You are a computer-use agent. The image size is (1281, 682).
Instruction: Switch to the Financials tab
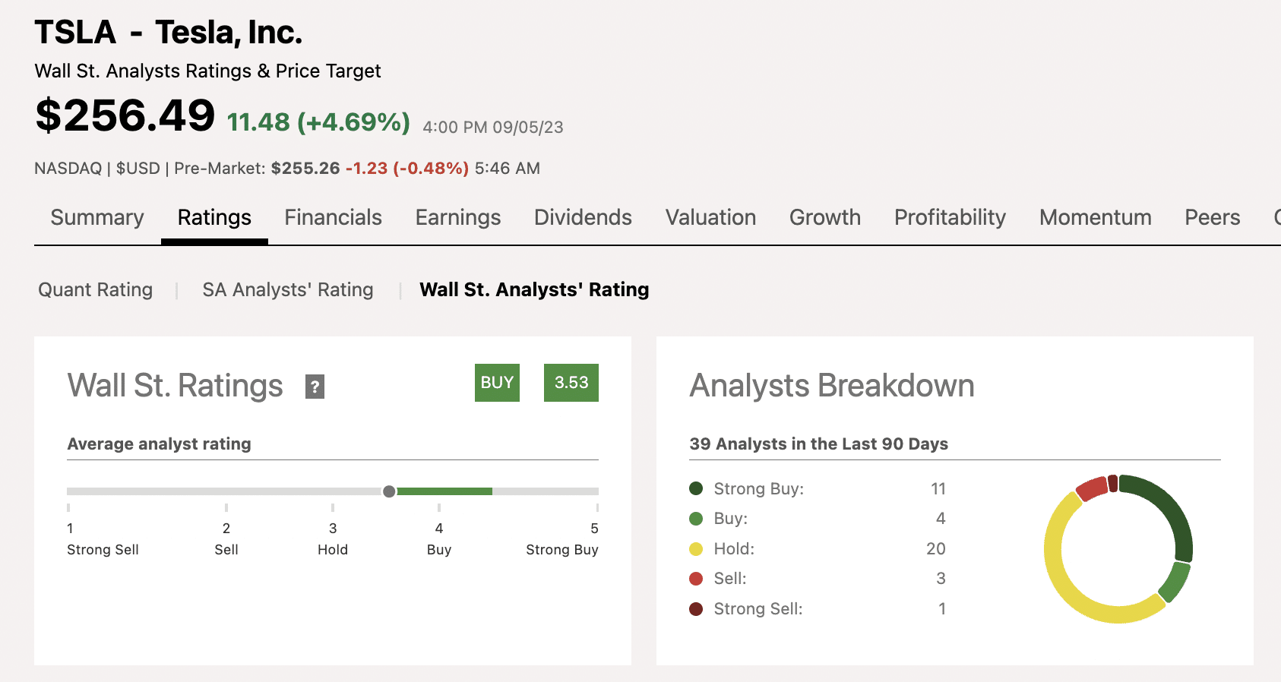(x=333, y=218)
